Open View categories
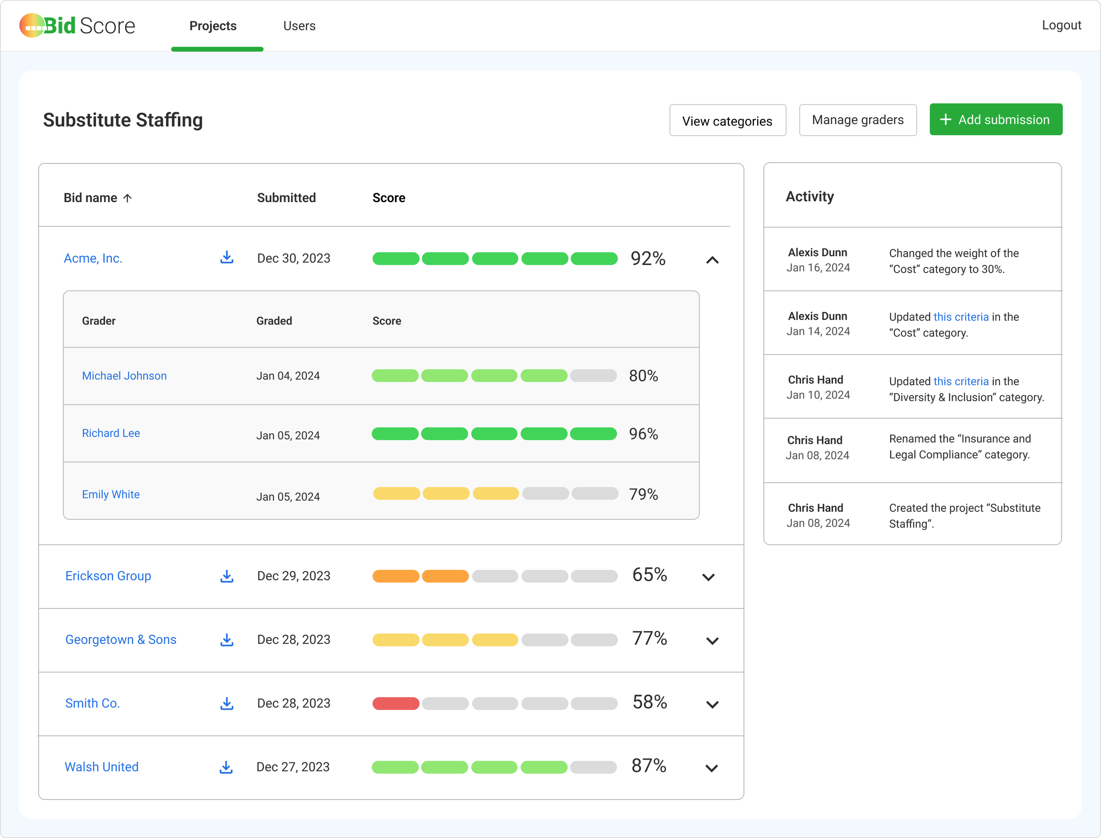 pos(728,120)
